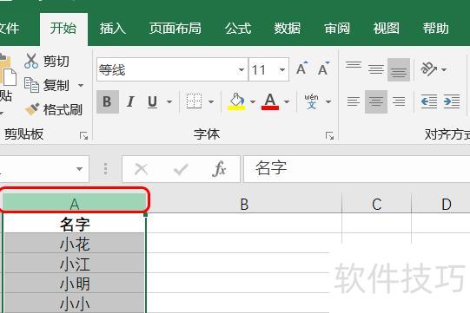Apply yellow fill color bucket
The height and width of the screenshot is (313, 470).
pos(237,101)
